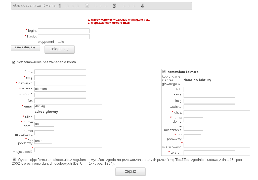Click the login input field
The width and height of the screenshot is (258, 180).
click(x=64, y=31)
